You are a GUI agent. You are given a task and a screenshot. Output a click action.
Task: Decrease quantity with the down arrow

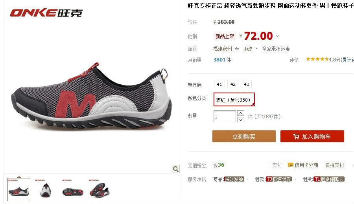[241, 120]
